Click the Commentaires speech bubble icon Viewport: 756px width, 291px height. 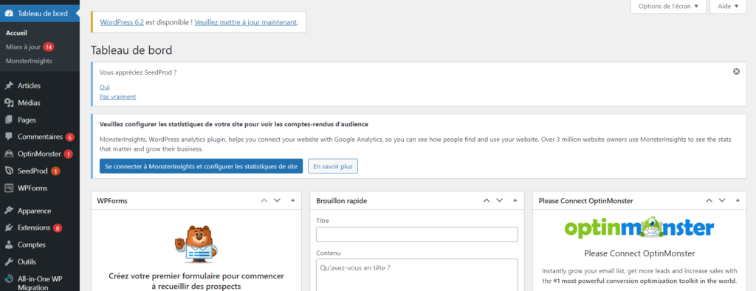[x=9, y=137]
